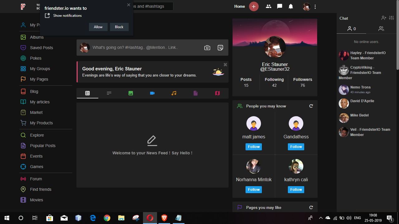Click the camera photo upload icon
This screenshot has width=399, height=224.
point(207,48)
